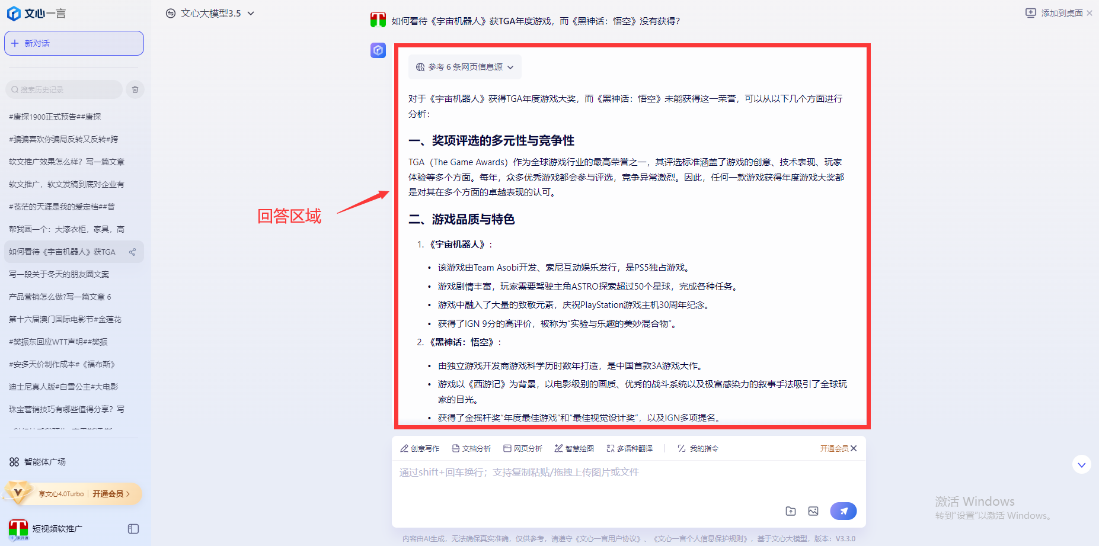This screenshot has width=1099, height=546.
Task: Open history item 迪士尼真人版#白雪公主#大电影
Action: coord(63,387)
